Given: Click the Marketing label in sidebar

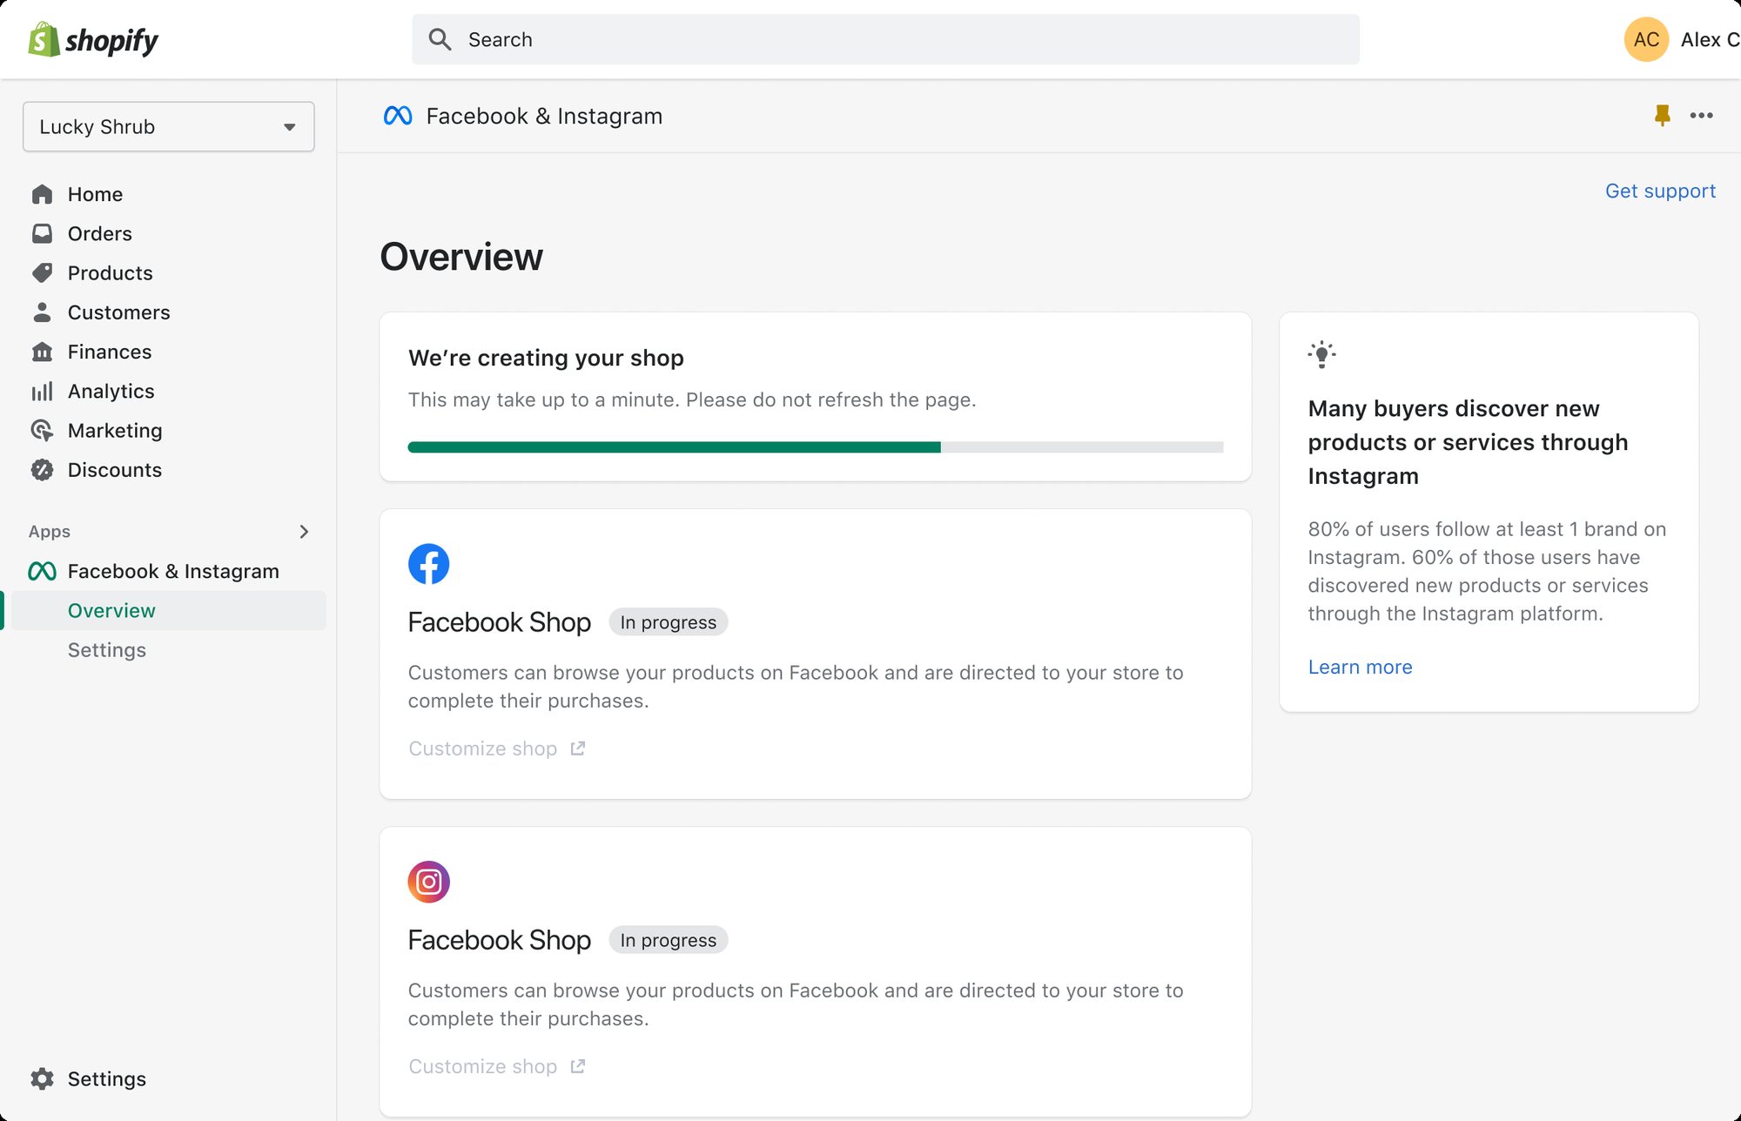Looking at the screenshot, I should point(115,430).
